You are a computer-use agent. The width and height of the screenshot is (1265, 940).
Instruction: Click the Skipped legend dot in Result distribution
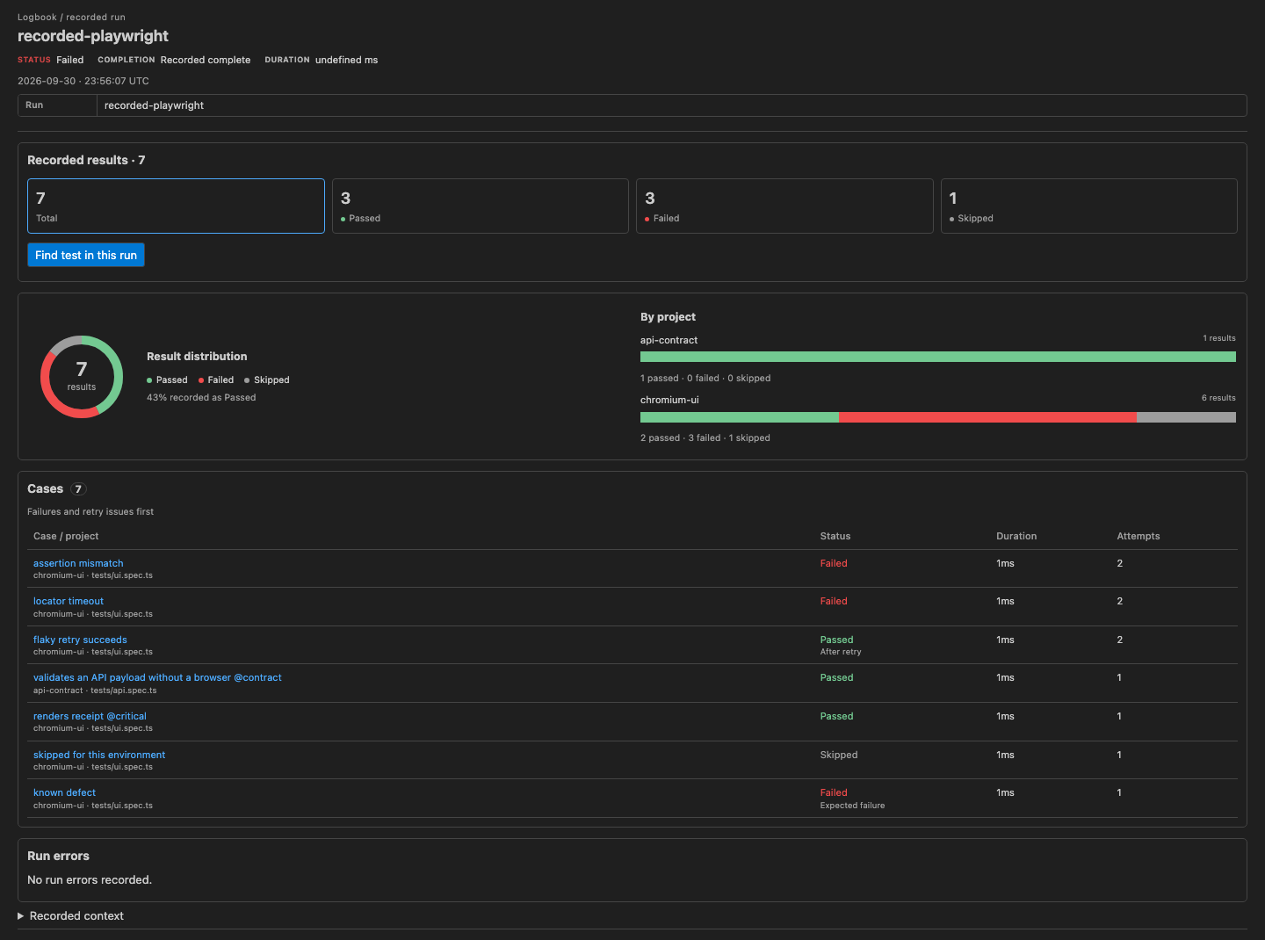coord(247,380)
